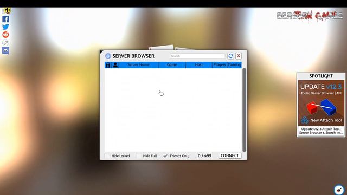Screen dimensions: 347x195
Task: Sort by the padlock locked column
Action: point(108,65)
